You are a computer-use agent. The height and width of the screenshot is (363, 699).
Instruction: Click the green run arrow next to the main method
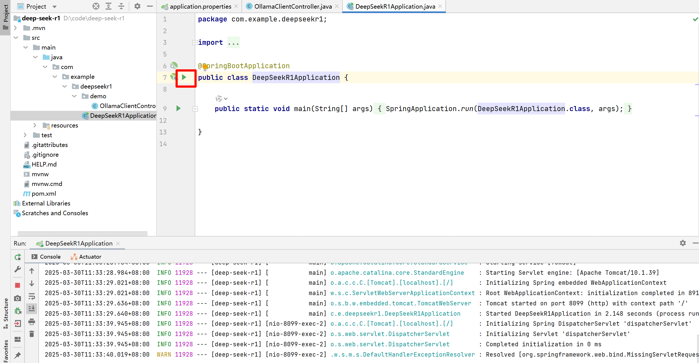pos(179,109)
